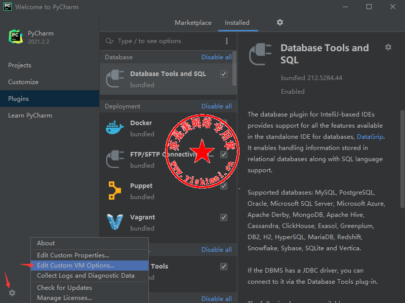
Task: Select the Vagrant plugin name
Action: (143, 217)
